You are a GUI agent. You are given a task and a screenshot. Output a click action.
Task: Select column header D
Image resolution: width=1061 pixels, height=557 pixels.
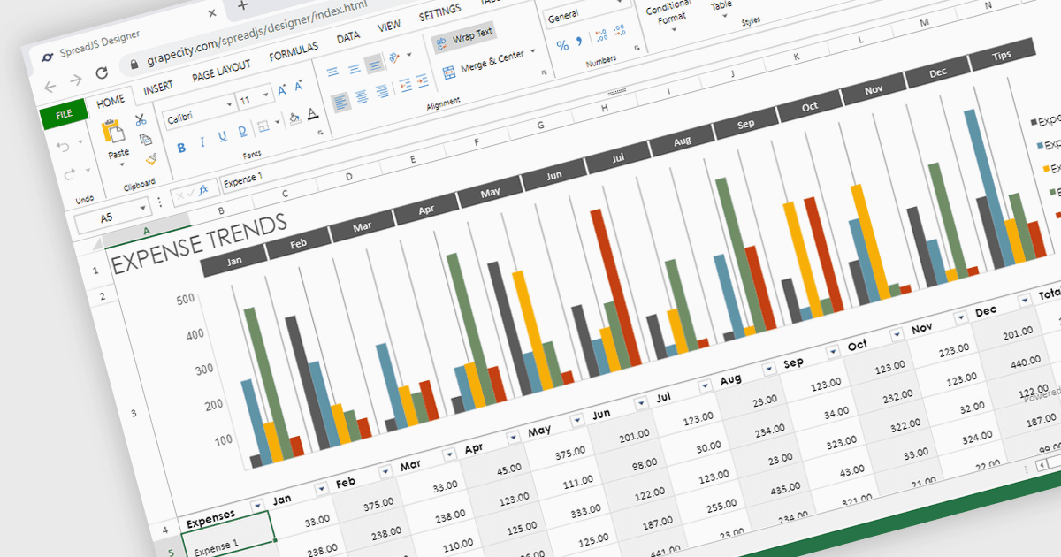pos(348,176)
